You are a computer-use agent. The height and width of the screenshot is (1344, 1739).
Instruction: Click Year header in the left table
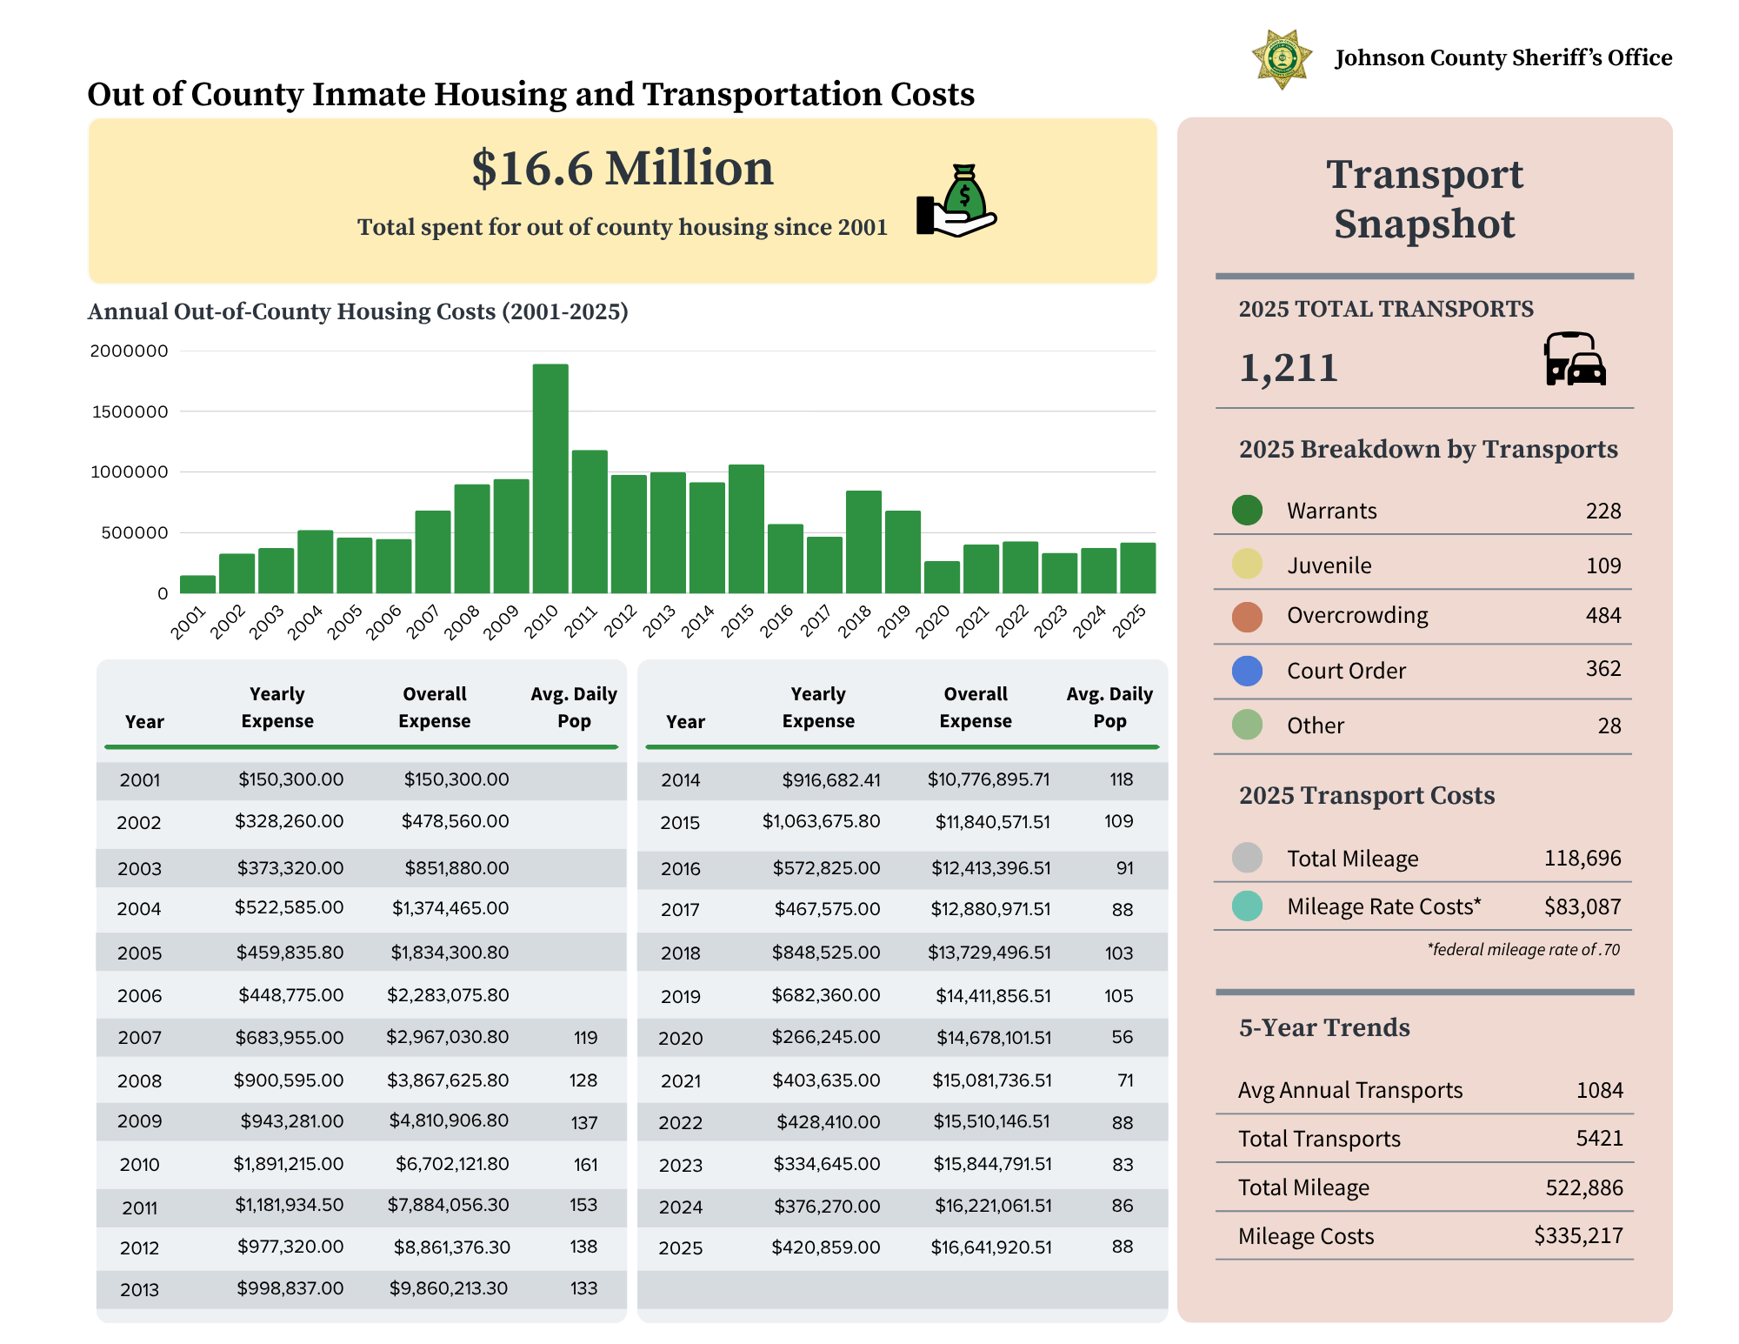point(144,722)
